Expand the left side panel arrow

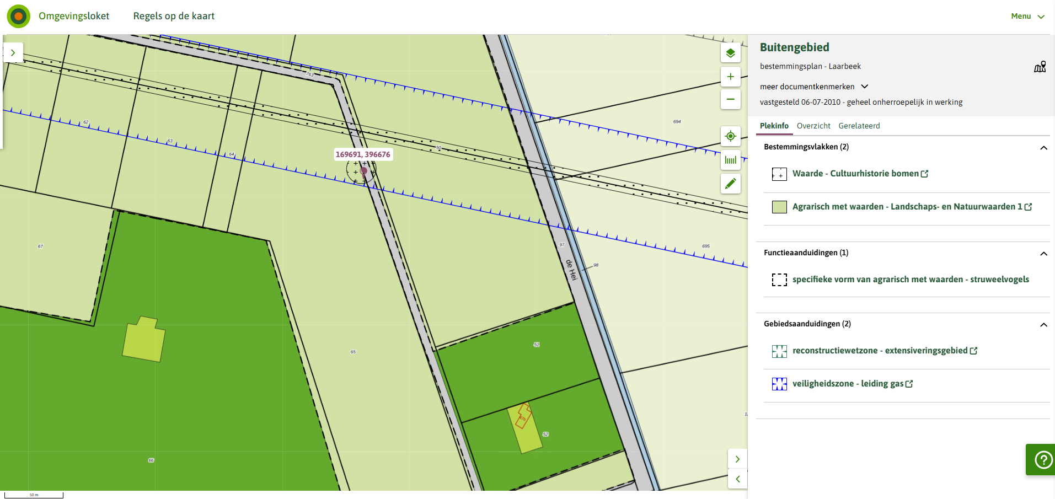[13, 53]
